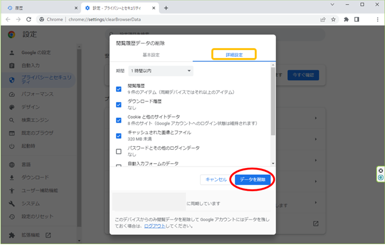
Task: Uncheck Cookie と他のサイトデータ checkbox
Action: pos(119,120)
